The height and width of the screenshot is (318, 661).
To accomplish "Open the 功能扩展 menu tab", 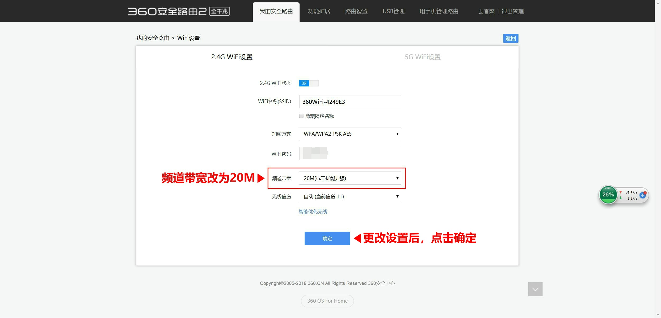I will pos(319,11).
